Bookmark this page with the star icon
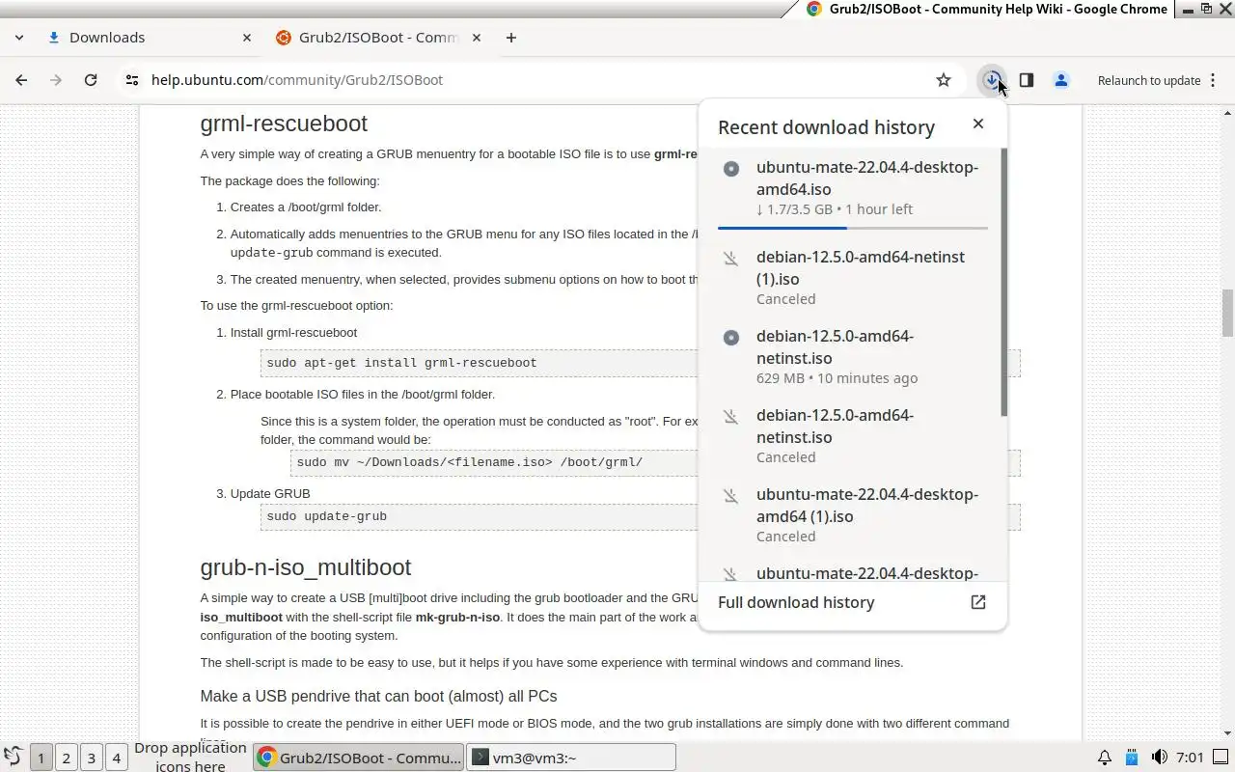Image resolution: width=1235 pixels, height=772 pixels. coord(944,80)
